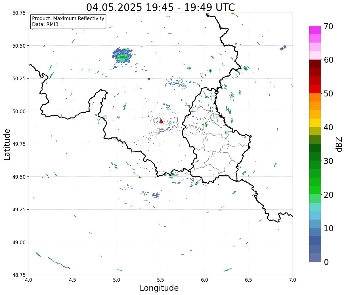
Task: Click the colorbar tick label 60
Action: (328, 60)
